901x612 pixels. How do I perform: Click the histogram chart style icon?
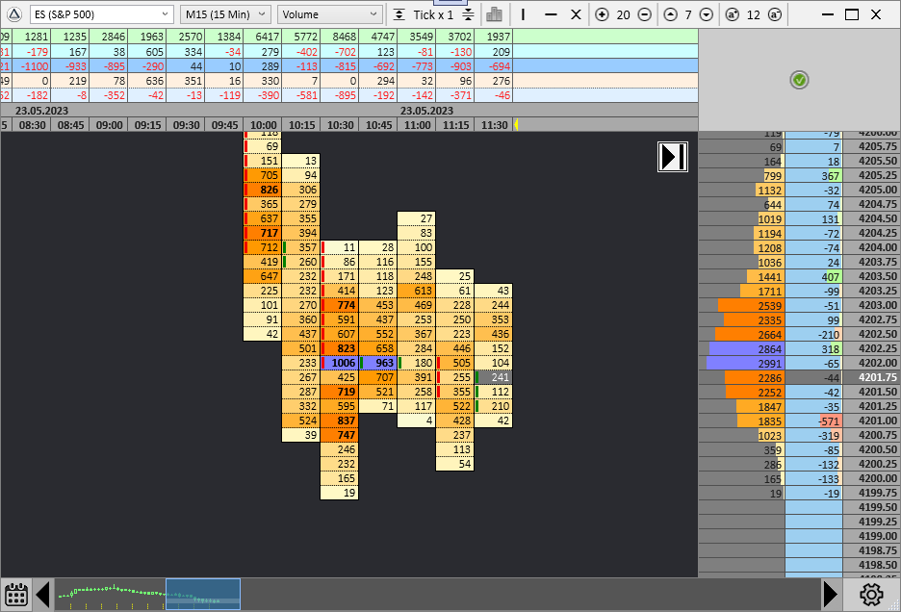[x=494, y=15]
